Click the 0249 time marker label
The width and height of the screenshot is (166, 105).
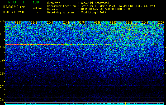[145, 23]
